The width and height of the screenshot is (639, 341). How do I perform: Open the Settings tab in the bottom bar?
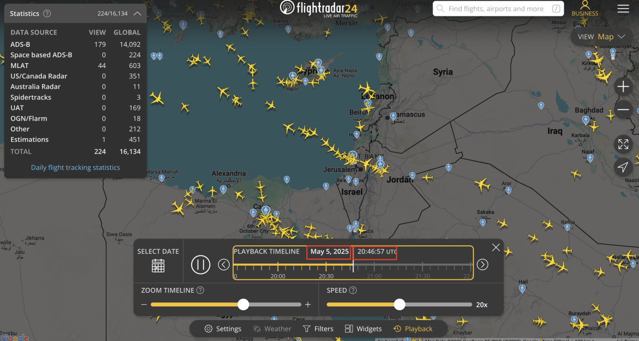point(223,329)
